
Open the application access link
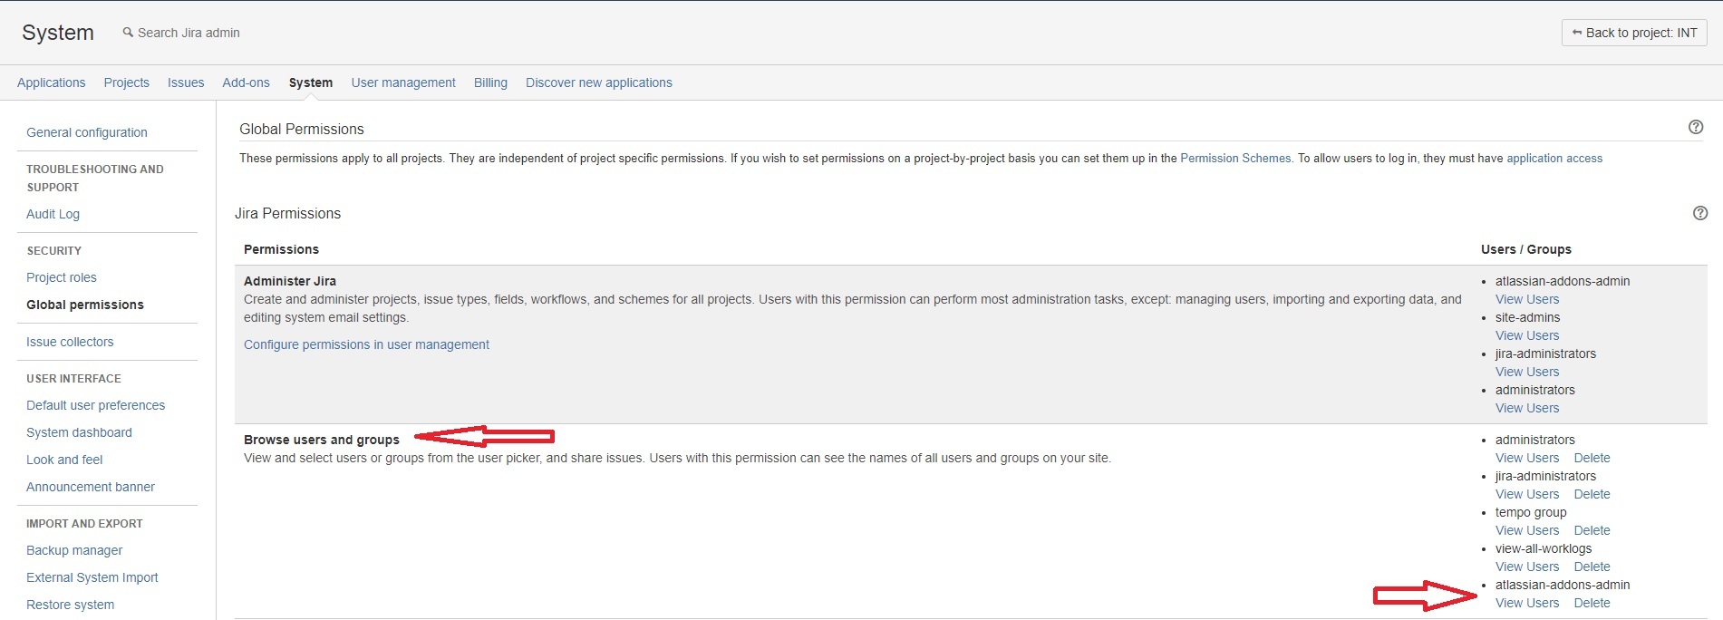1554,158
